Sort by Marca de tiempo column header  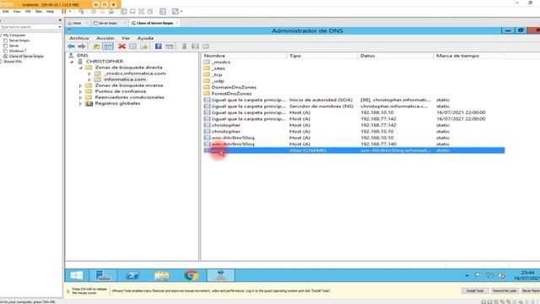469,56
